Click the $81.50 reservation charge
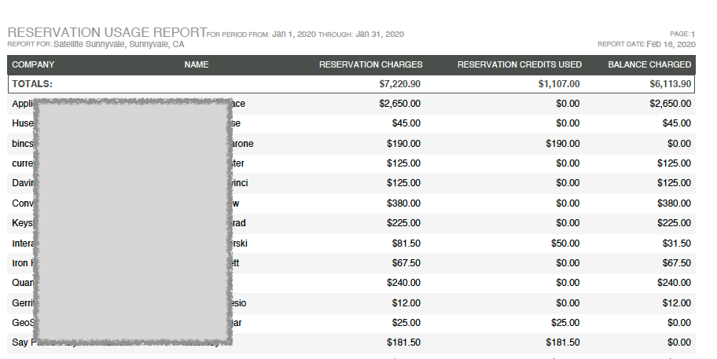Screen dimensions: 717x359 coord(406,243)
